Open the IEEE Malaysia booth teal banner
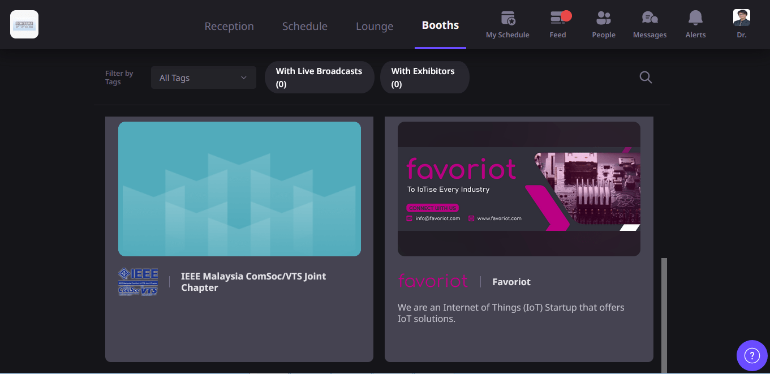The width and height of the screenshot is (770, 374). point(239,189)
